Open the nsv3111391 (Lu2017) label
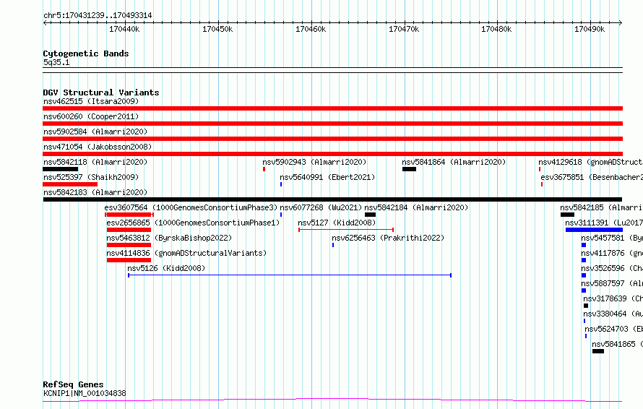643x409 pixels. [604, 223]
